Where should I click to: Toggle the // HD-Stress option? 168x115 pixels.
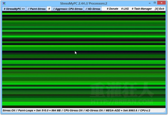coord(93,9)
